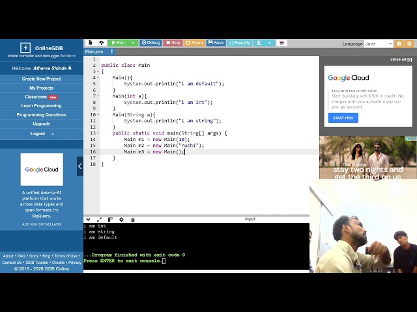Select the Main.java file tab
This screenshot has height=312, width=417.
94,51
